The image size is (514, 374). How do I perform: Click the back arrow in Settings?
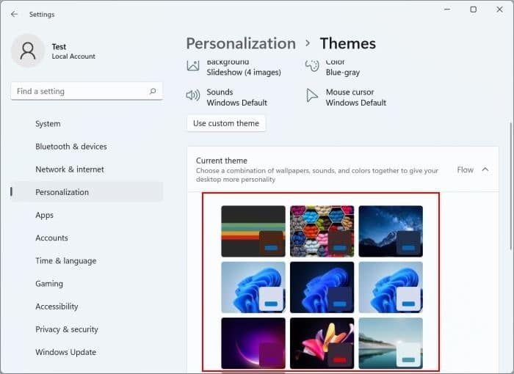click(14, 14)
